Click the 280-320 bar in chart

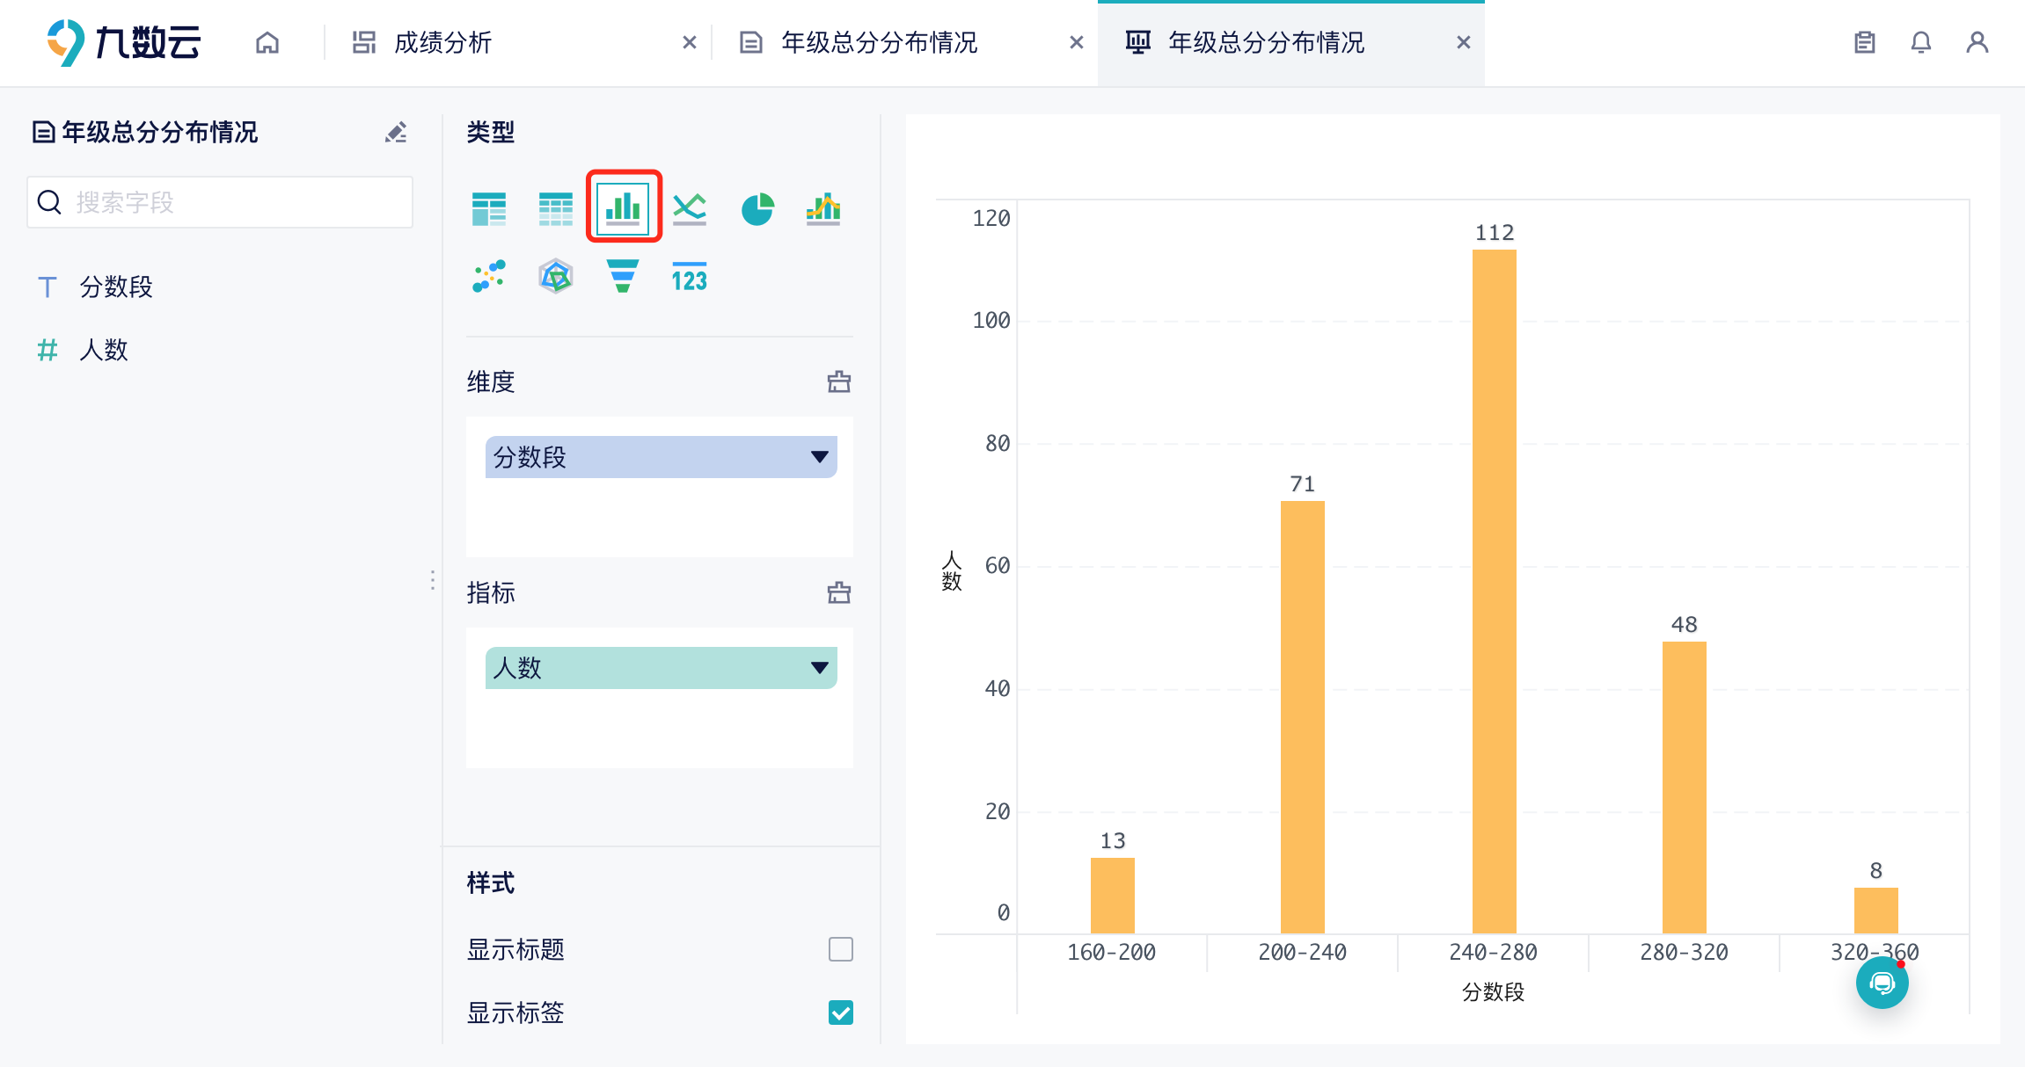[x=1685, y=788]
